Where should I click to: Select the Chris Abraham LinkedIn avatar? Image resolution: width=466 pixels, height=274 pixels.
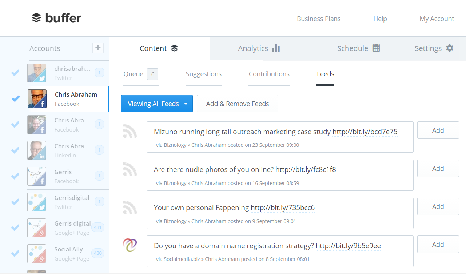(x=37, y=150)
